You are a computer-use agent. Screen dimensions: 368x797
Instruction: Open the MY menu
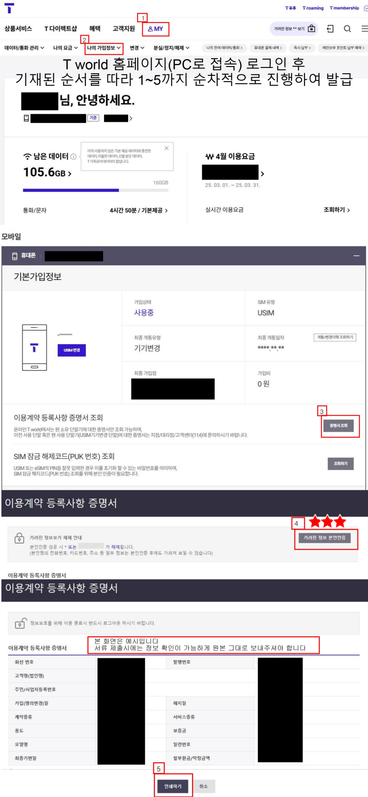click(x=155, y=29)
